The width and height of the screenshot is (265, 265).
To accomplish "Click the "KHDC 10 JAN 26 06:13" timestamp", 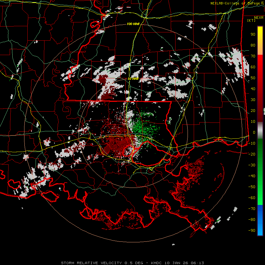I will (x=178, y=263).
